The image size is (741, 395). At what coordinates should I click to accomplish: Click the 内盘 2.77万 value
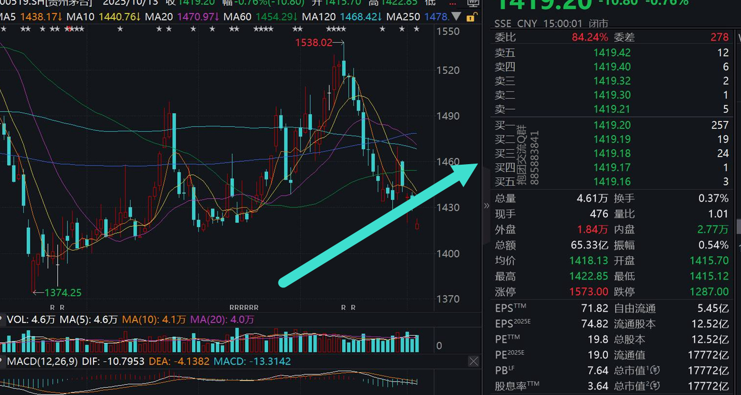713,229
